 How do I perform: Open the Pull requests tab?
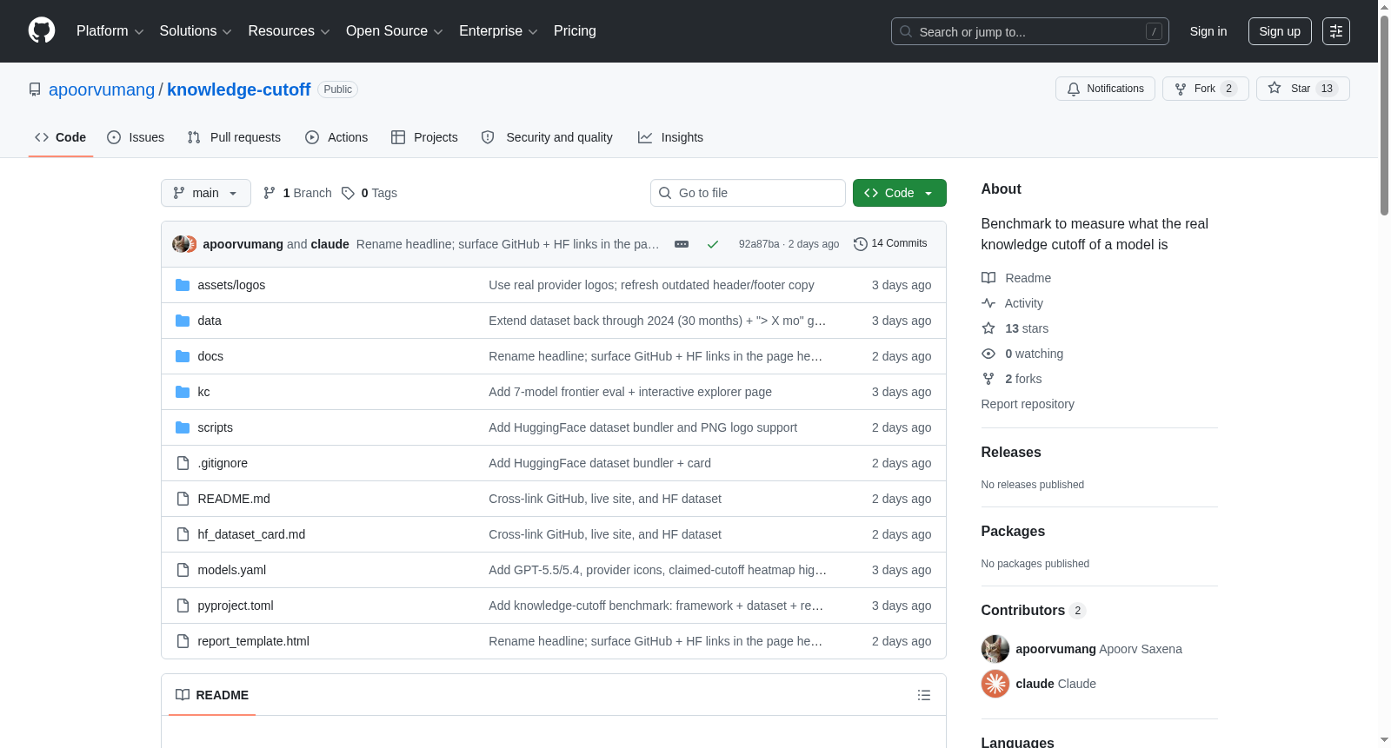click(234, 137)
